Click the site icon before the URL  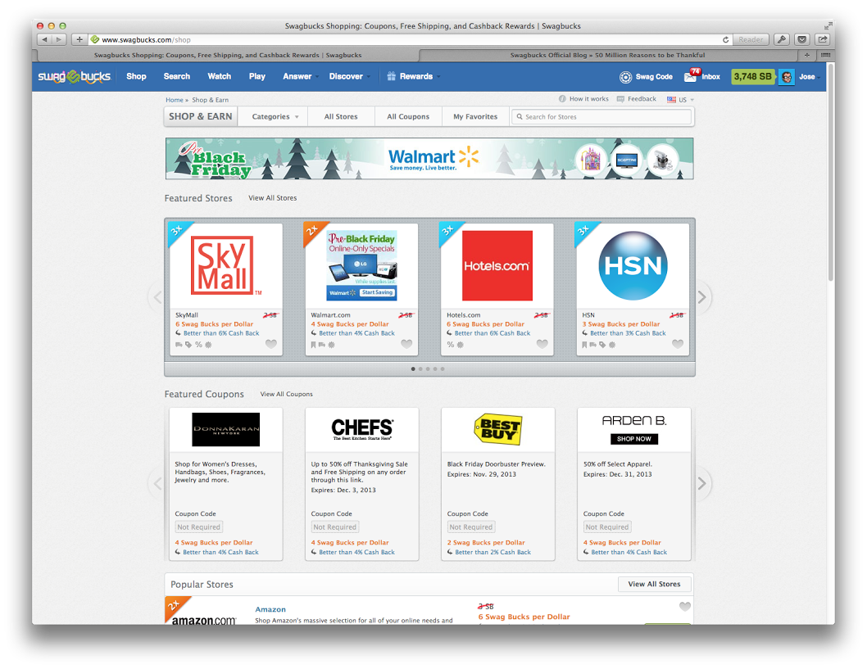coord(95,40)
